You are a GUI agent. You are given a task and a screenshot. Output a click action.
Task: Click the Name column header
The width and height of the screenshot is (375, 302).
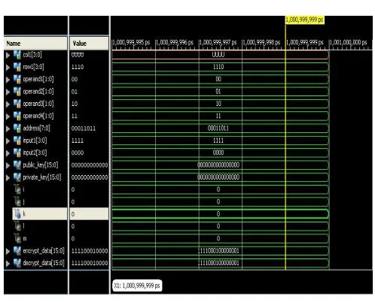tap(35, 44)
